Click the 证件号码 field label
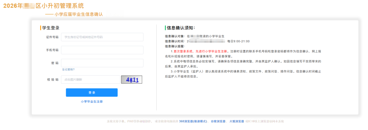 pos(52,37)
